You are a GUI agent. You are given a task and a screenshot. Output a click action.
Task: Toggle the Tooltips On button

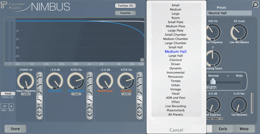click(x=126, y=6)
